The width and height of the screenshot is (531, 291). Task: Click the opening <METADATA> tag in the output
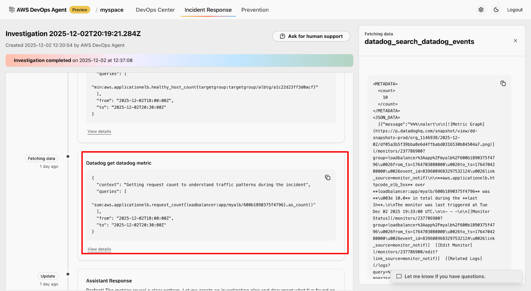(385, 84)
